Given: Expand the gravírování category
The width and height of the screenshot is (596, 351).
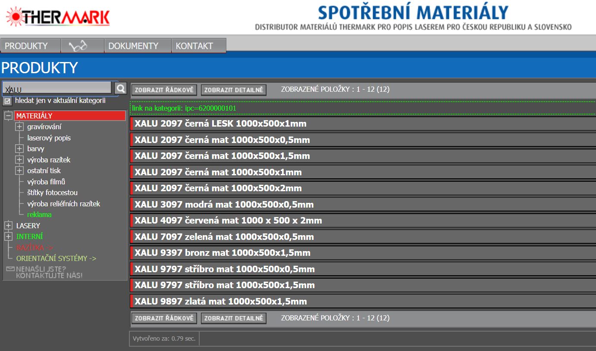Looking at the screenshot, I should [x=19, y=127].
